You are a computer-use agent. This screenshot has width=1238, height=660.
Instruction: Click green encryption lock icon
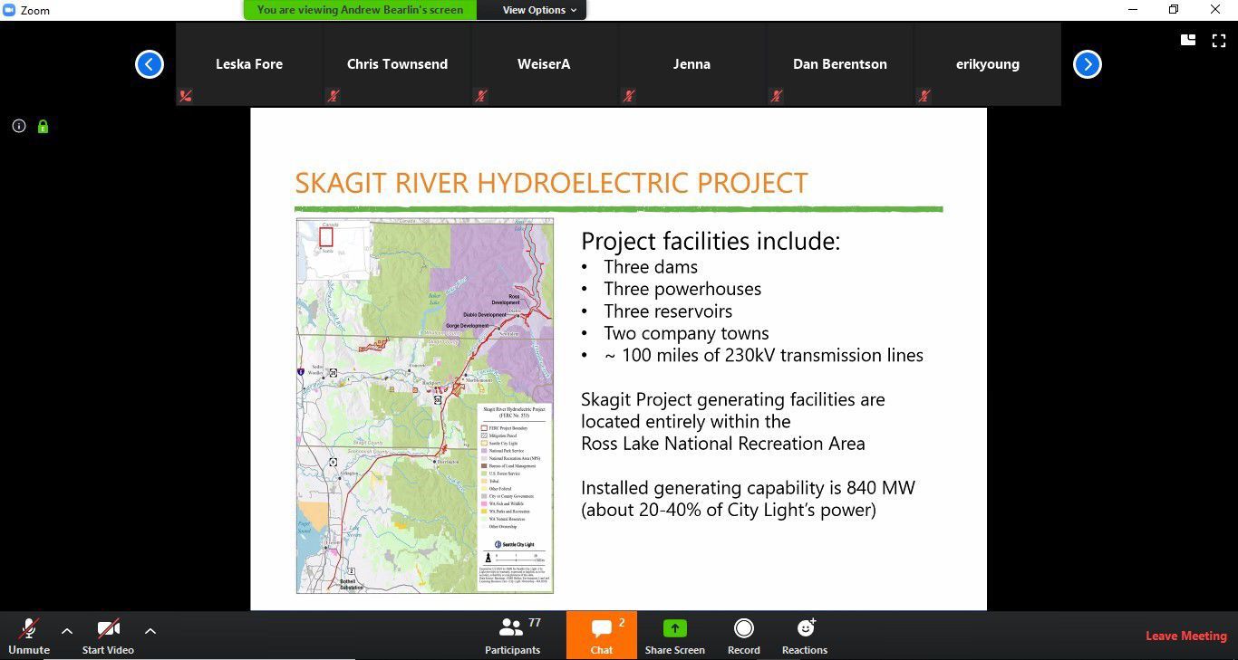point(43,126)
